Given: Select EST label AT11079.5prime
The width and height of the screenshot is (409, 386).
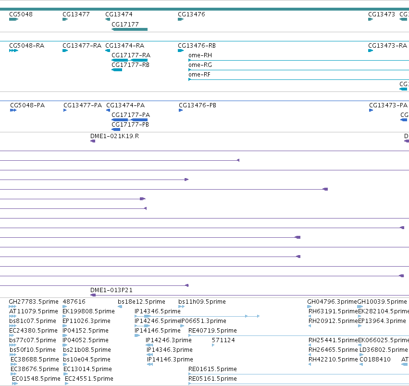Looking at the screenshot, I should click(x=33, y=311).
